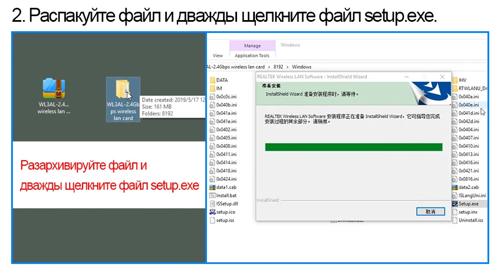Screen dimensions: 502x274
Task: Click the green installation progress bar
Action: (x=354, y=147)
